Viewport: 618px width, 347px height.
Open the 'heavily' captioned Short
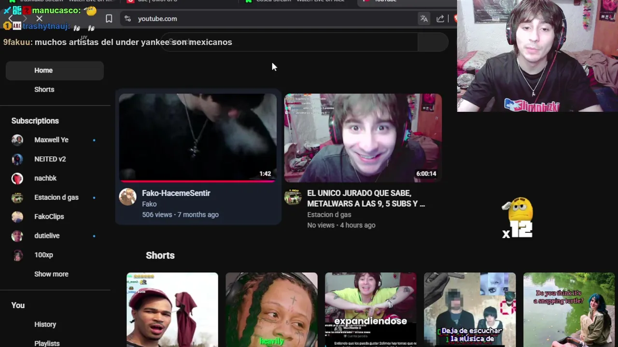click(272, 310)
